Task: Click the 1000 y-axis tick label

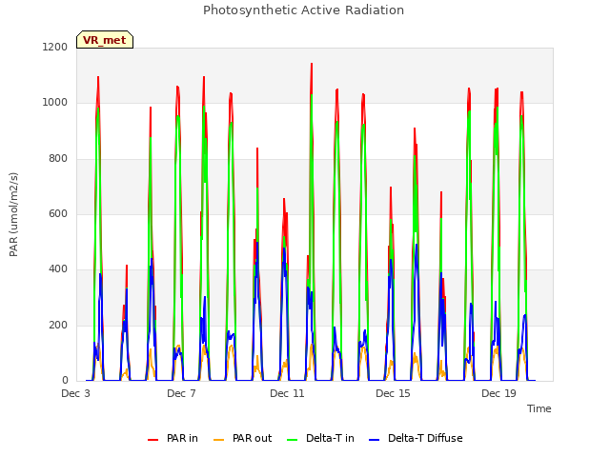Action: tap(55, 103)
